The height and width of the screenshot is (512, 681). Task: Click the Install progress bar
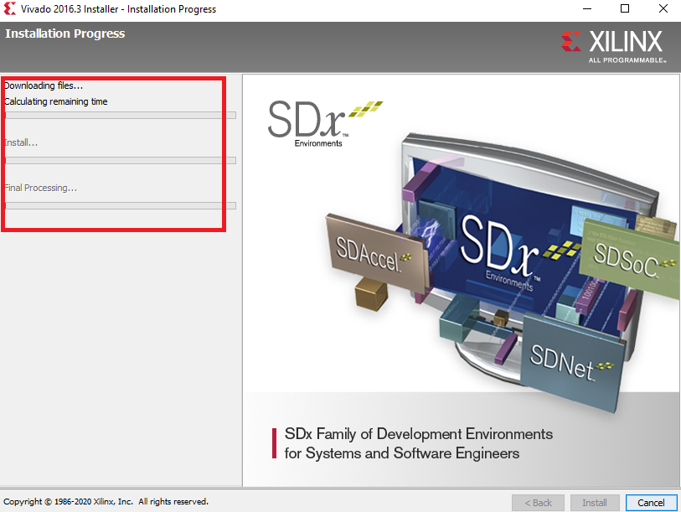coord(121,160)
